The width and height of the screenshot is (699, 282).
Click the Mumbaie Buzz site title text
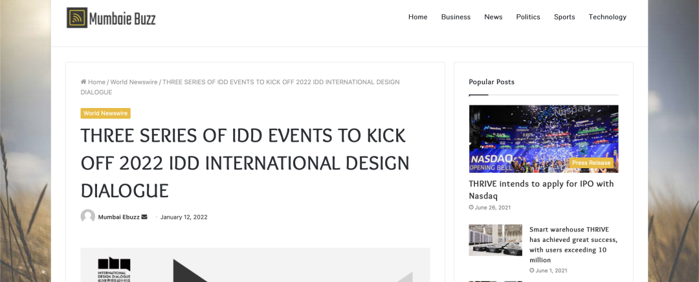[122, 18]
